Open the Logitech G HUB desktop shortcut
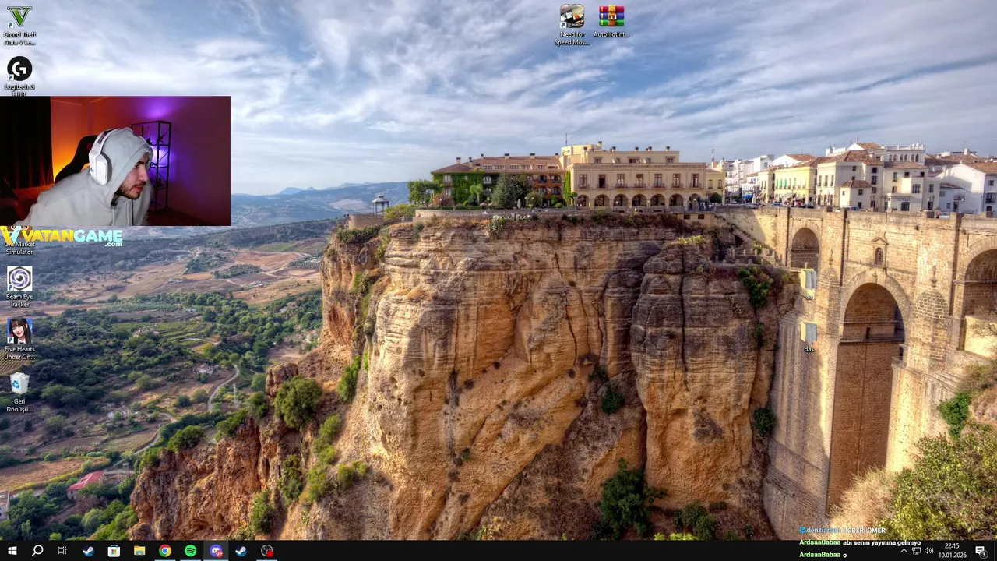The width and height of the screenshot is (997, 561). tap(19, 75)
